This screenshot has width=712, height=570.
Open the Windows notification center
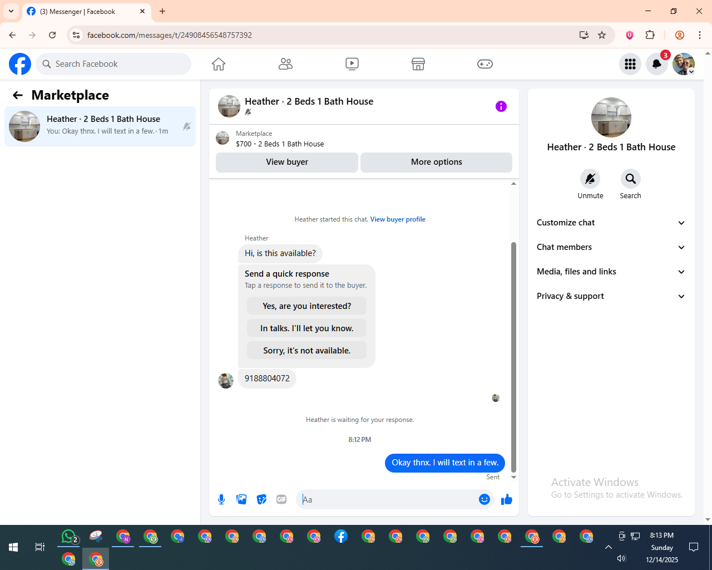click(694, 547)
